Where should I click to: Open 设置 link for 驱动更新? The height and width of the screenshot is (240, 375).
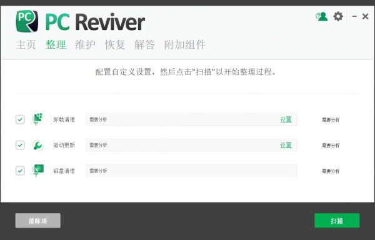[286, 145]
